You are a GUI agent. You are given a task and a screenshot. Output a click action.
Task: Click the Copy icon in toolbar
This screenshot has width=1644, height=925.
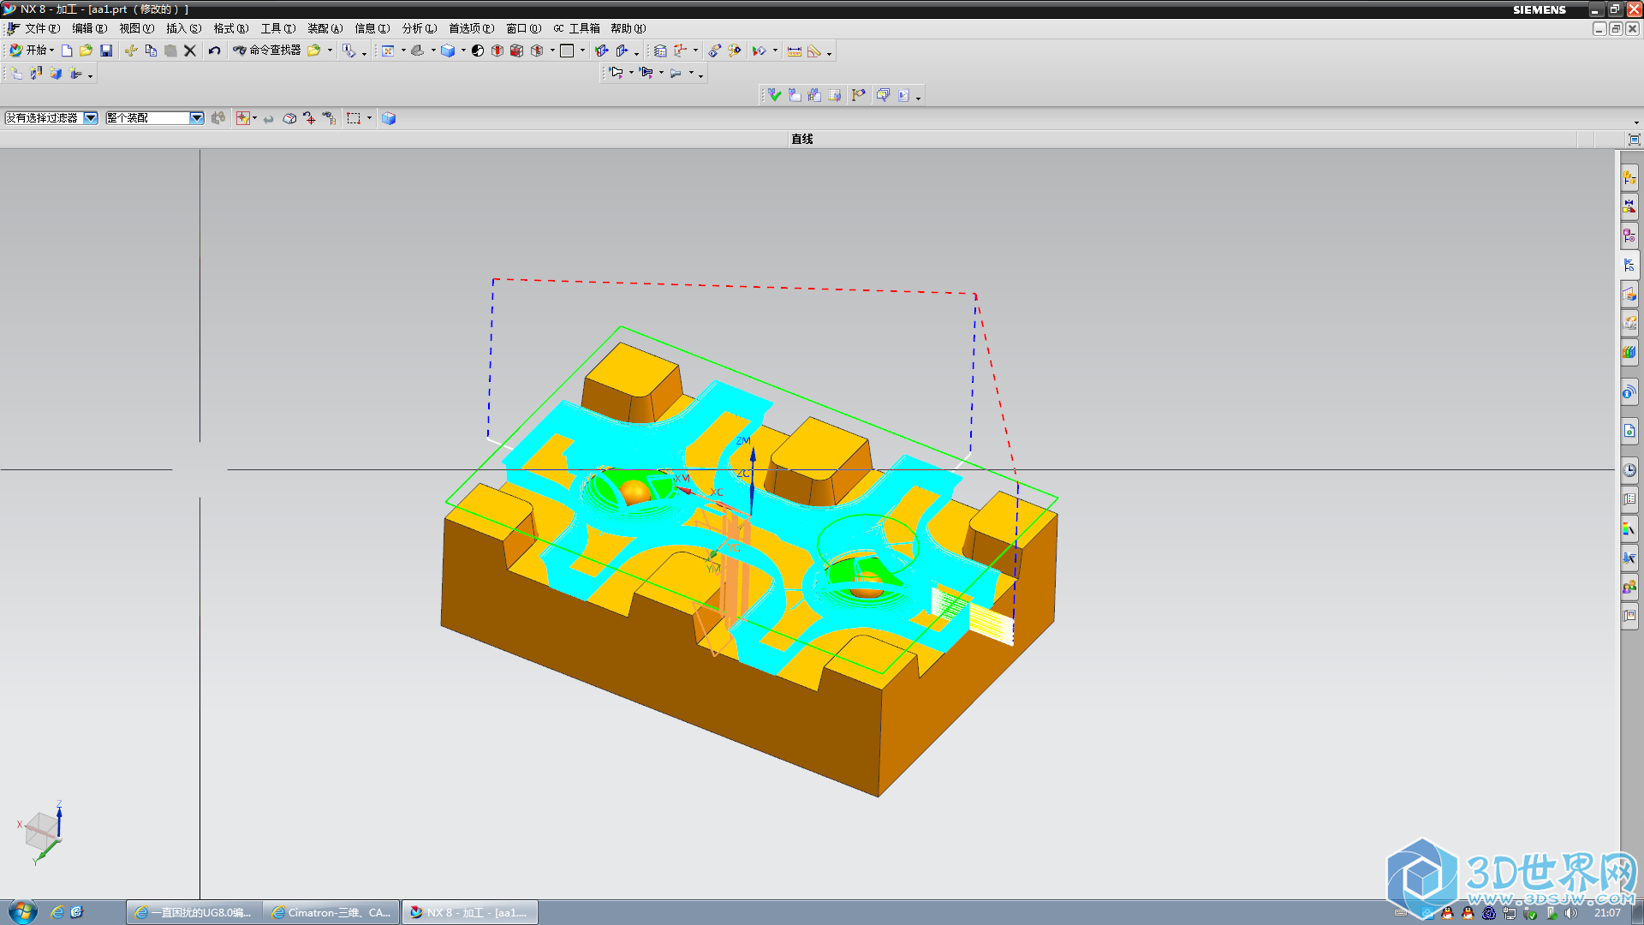click(151, 51)
